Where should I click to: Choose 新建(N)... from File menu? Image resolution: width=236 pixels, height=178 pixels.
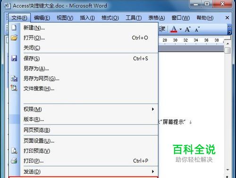[84, 28]
